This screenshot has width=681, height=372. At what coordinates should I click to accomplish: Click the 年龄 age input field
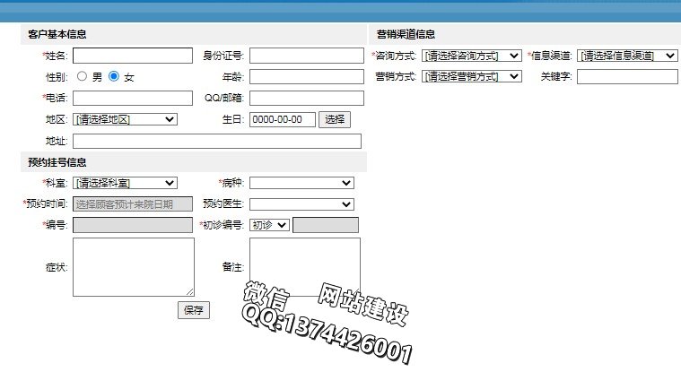(307, 77)
